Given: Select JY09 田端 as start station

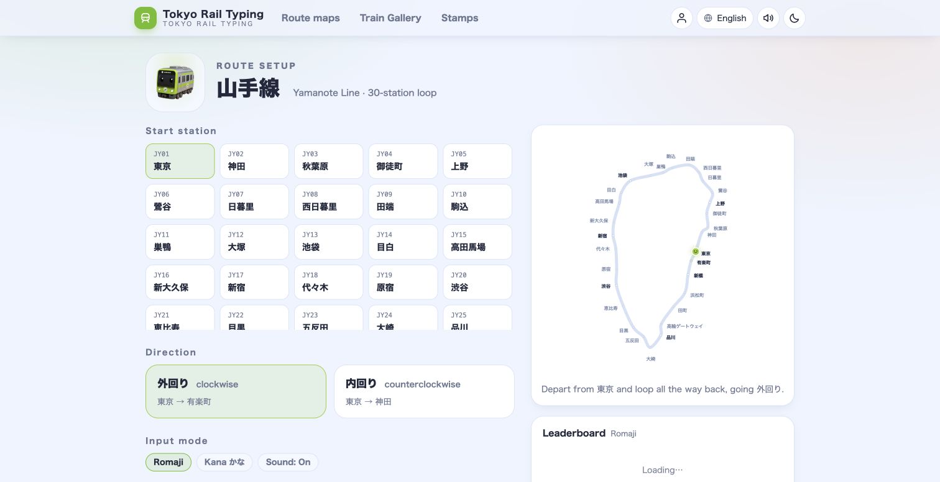Looking at the screenshot, I should point(403,202).
